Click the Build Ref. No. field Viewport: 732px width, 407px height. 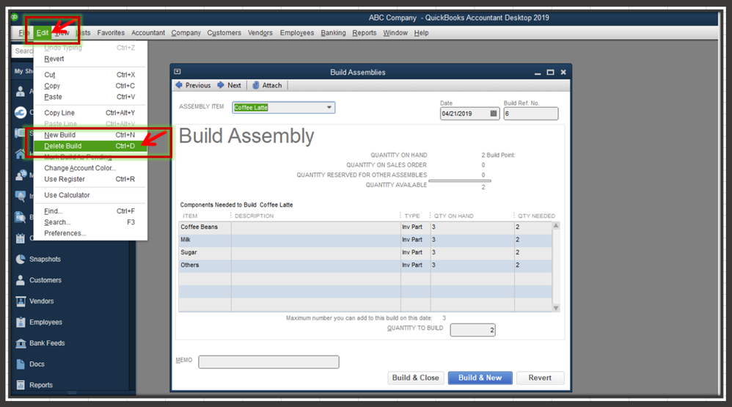tap(531, 114)
